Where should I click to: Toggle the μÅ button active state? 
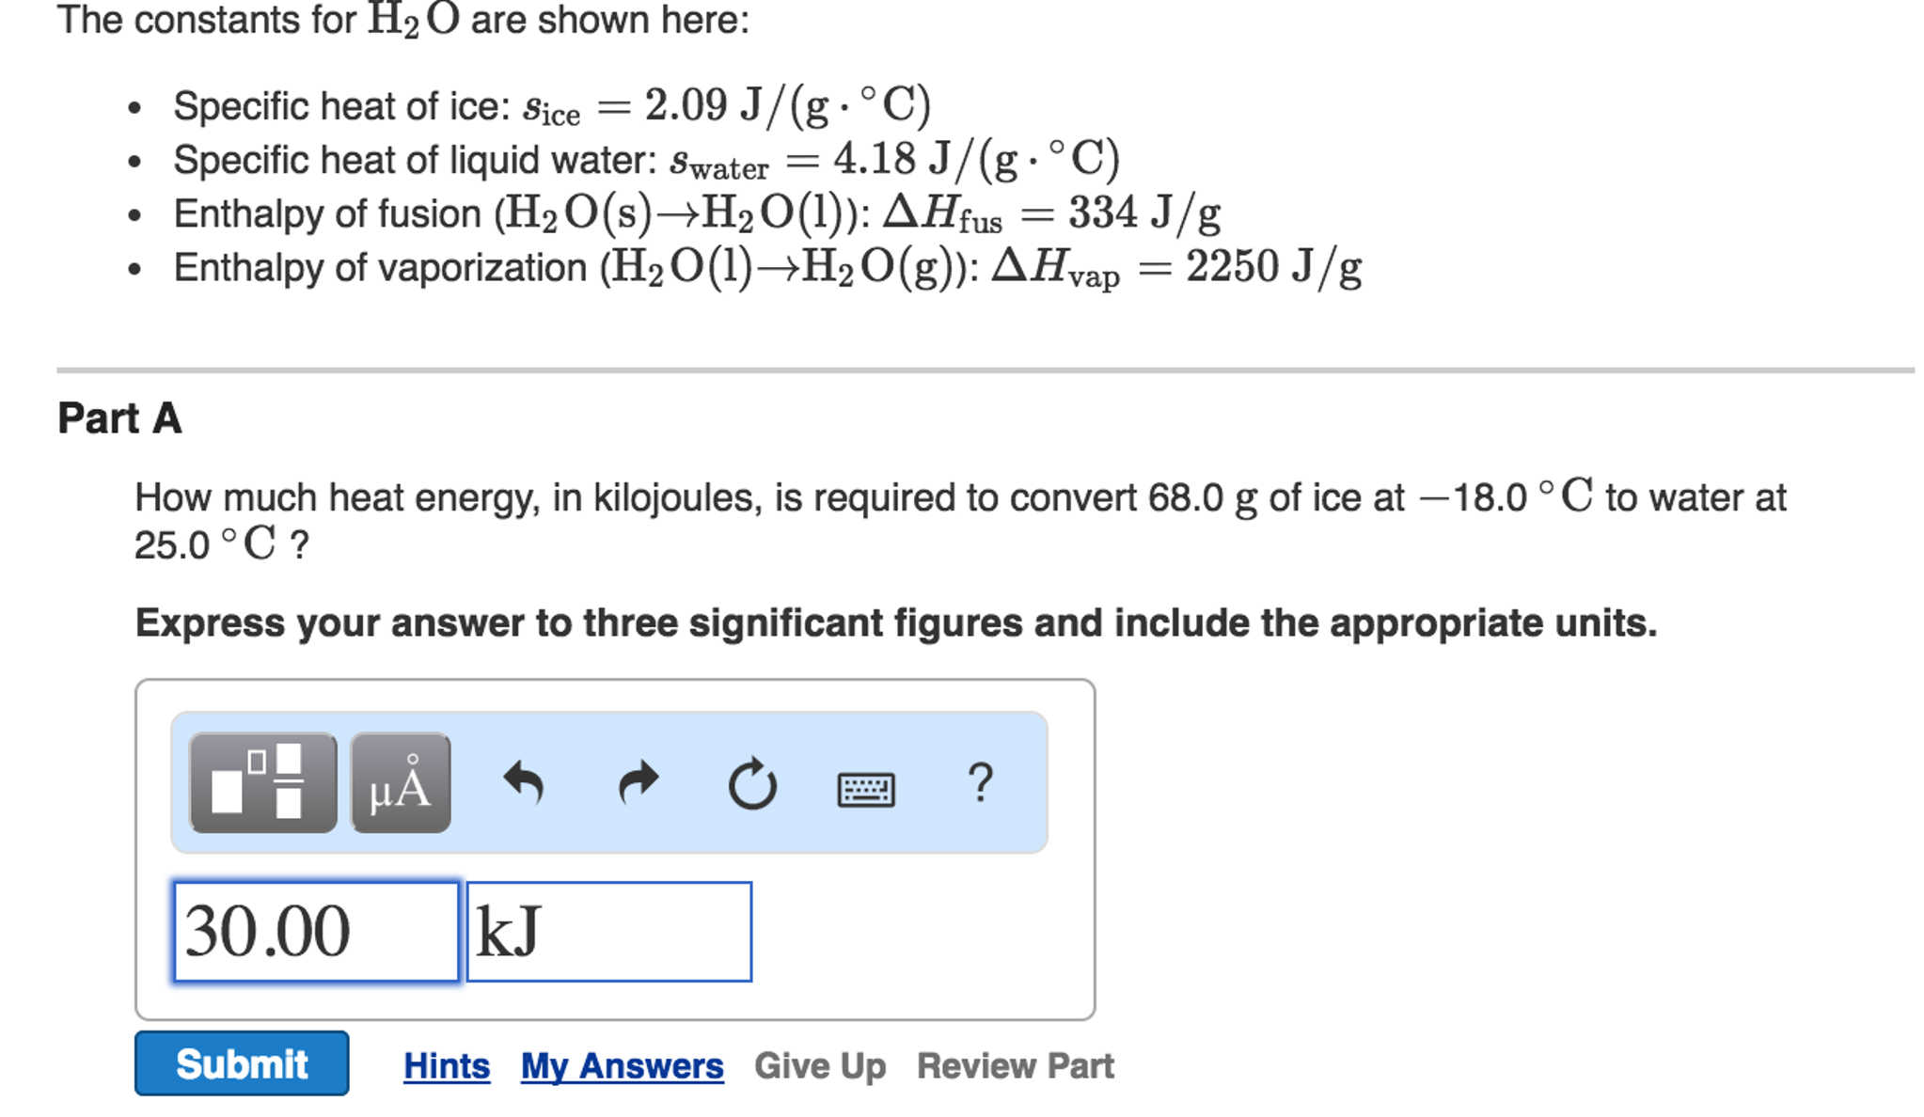point(399,787)
